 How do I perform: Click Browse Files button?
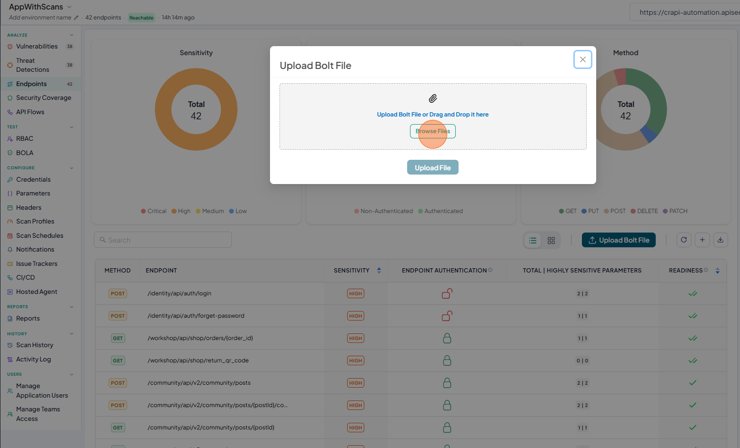point(432,131)
